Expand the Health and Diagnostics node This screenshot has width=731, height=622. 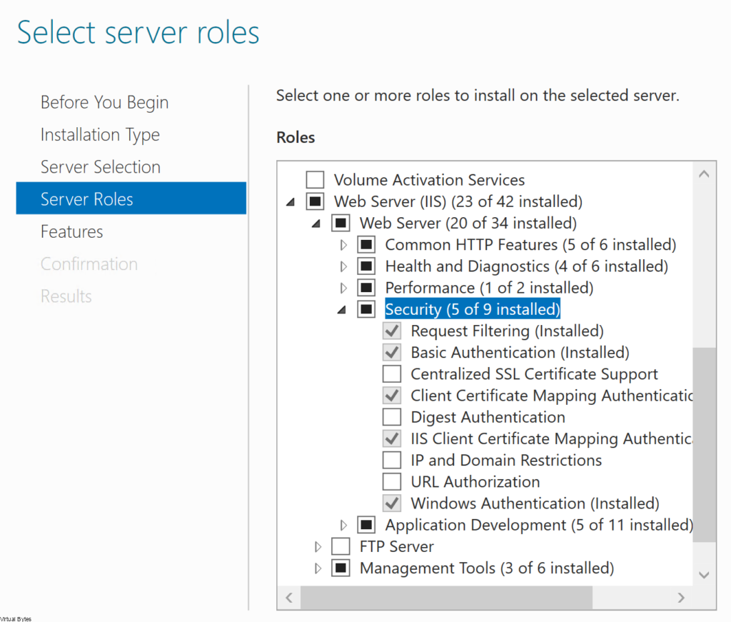click(343, 266)
